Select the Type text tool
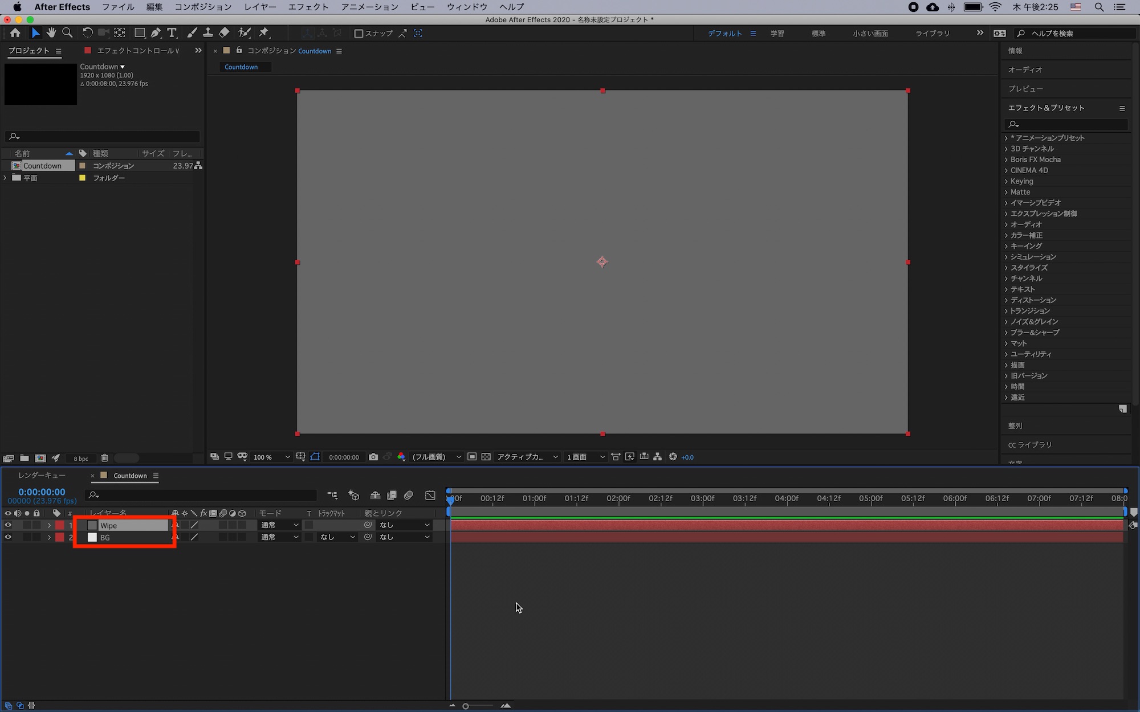This screenshot has width=1140, height=712. click(172, 33)
